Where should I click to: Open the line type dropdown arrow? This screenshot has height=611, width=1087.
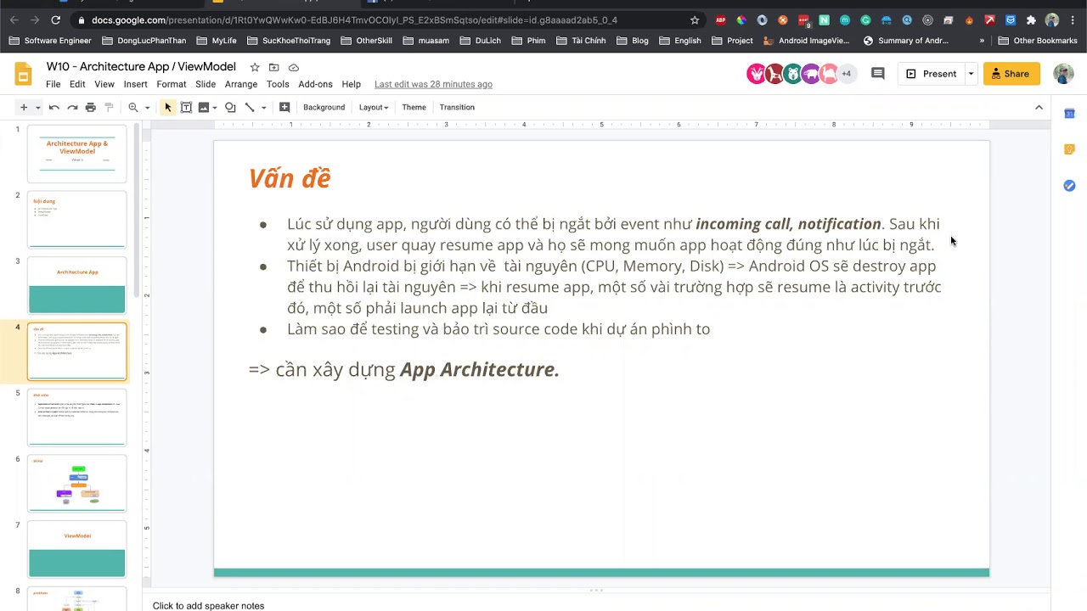click(x=263, y=108)
